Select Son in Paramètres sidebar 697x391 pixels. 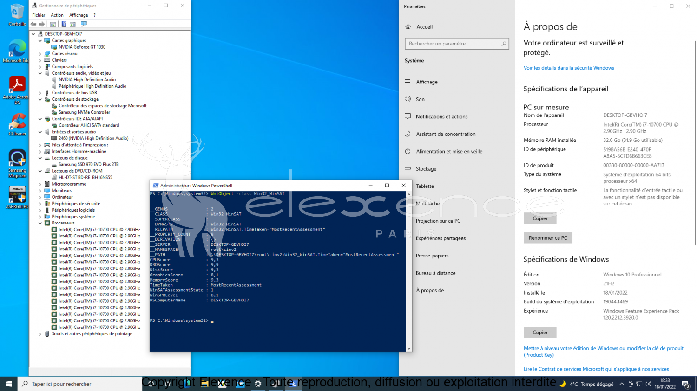point(420,99)
